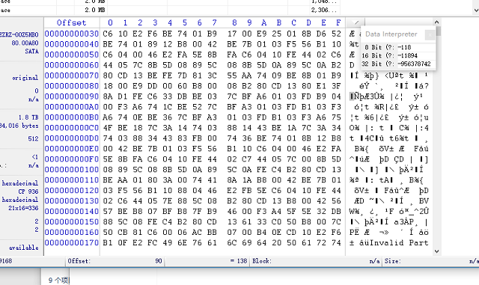This screenshot has width=479, height=285.
Task: Expand the top-right list dropdown chevron
Action: coord(476,10)
